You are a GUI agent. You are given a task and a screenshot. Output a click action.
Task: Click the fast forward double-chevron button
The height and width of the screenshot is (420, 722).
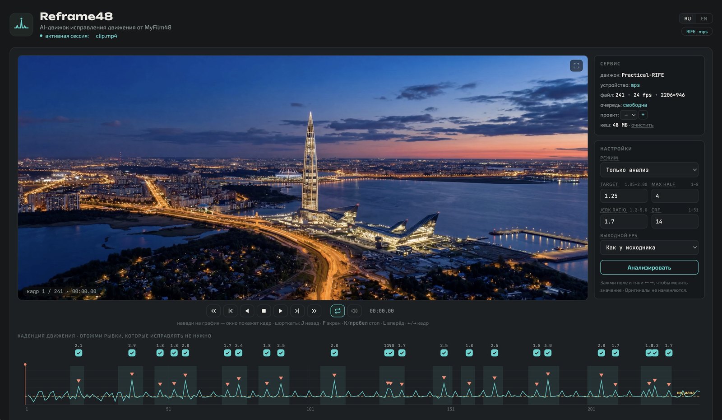(314, 311)
